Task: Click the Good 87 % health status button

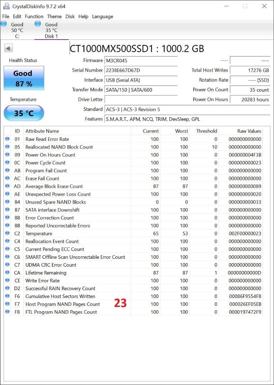Action: tap(24, 78)
